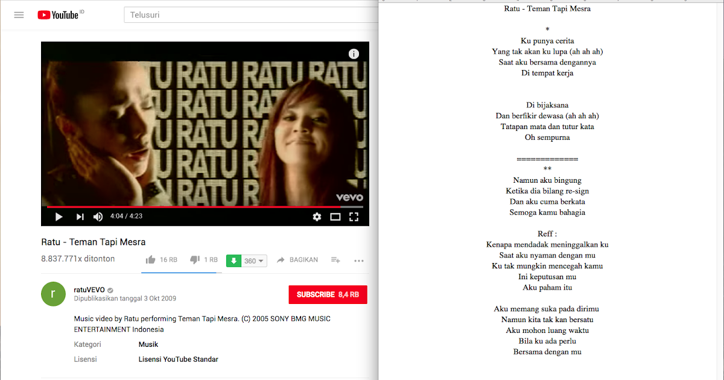
Task: Play the video with the play button
Action: tap(59, 217)
